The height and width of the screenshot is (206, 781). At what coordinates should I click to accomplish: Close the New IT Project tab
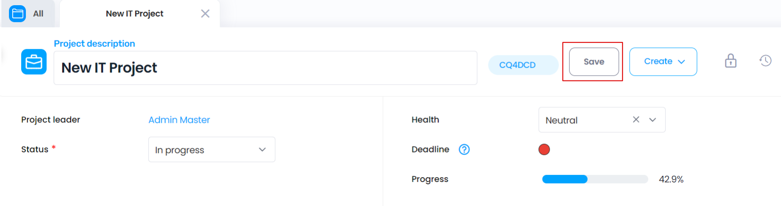coord(205,14)
